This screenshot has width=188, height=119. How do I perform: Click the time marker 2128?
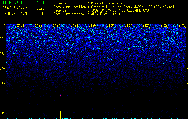[146, 26]
